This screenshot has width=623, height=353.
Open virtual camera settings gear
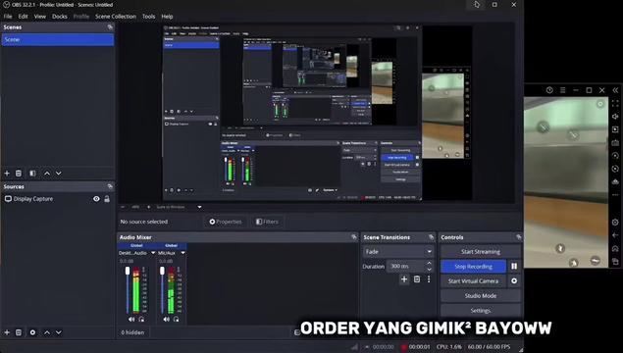pyautogui.click(x=514, y=280)
